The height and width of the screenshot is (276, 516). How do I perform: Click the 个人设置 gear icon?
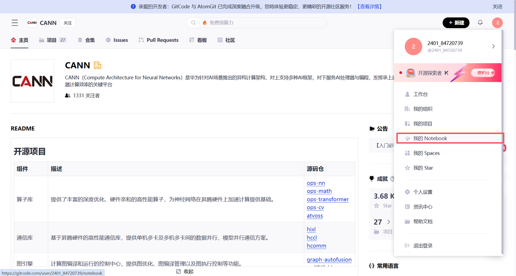(407, 192)
